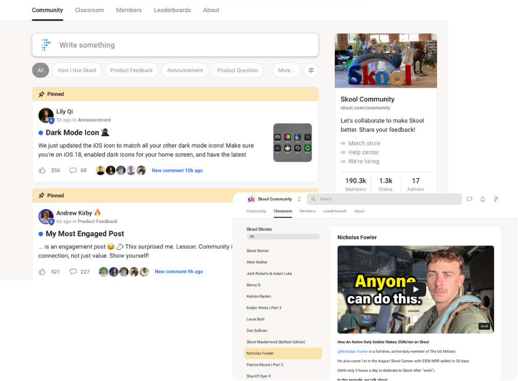Open chat messages icon in Classroom window

469,199
